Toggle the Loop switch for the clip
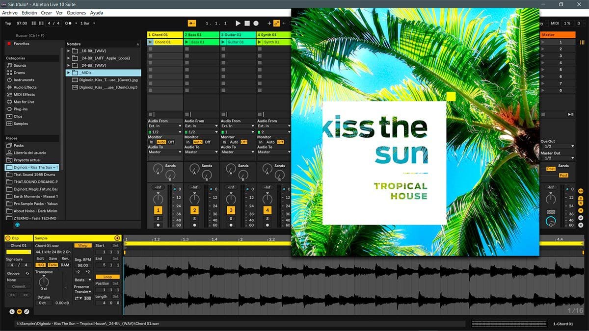The height and width of the screenshot is (331, 589). coord(107,277)
